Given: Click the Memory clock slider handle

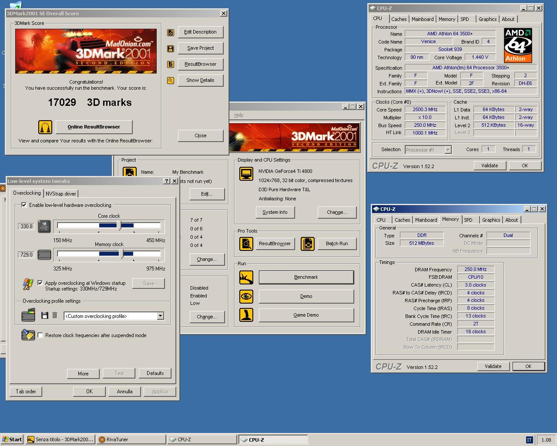Looking at the screenshot, I should tap(121, 254).
